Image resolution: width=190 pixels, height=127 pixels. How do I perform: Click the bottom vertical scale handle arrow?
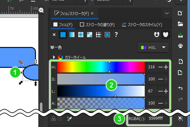(x=35, y=84)
